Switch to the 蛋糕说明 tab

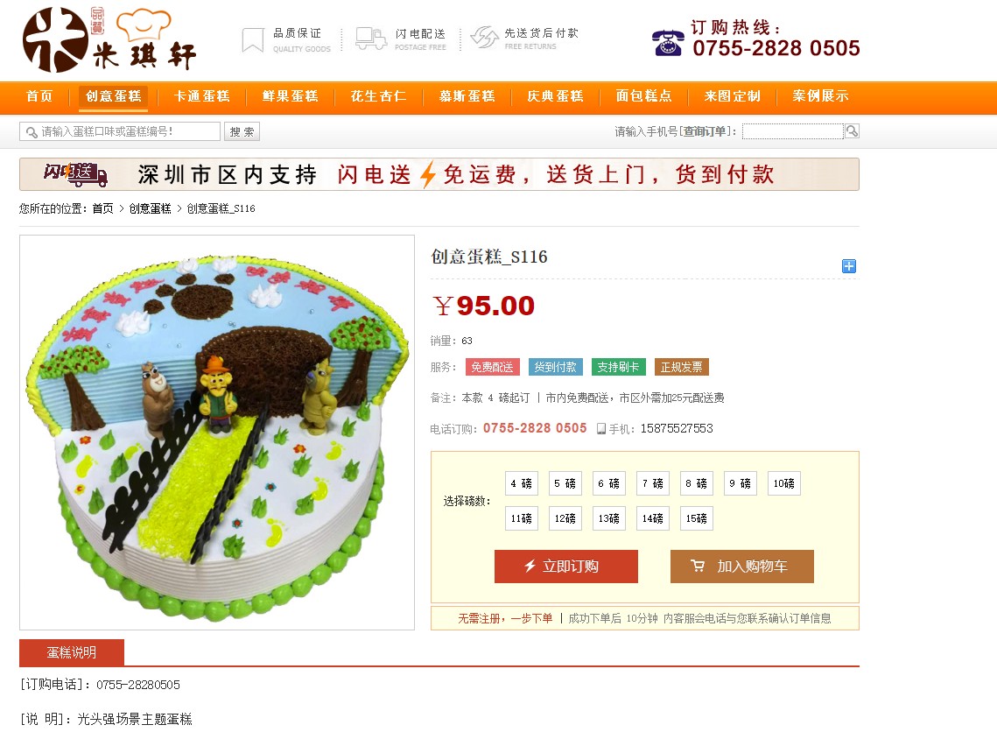click(x=72, y=652)
